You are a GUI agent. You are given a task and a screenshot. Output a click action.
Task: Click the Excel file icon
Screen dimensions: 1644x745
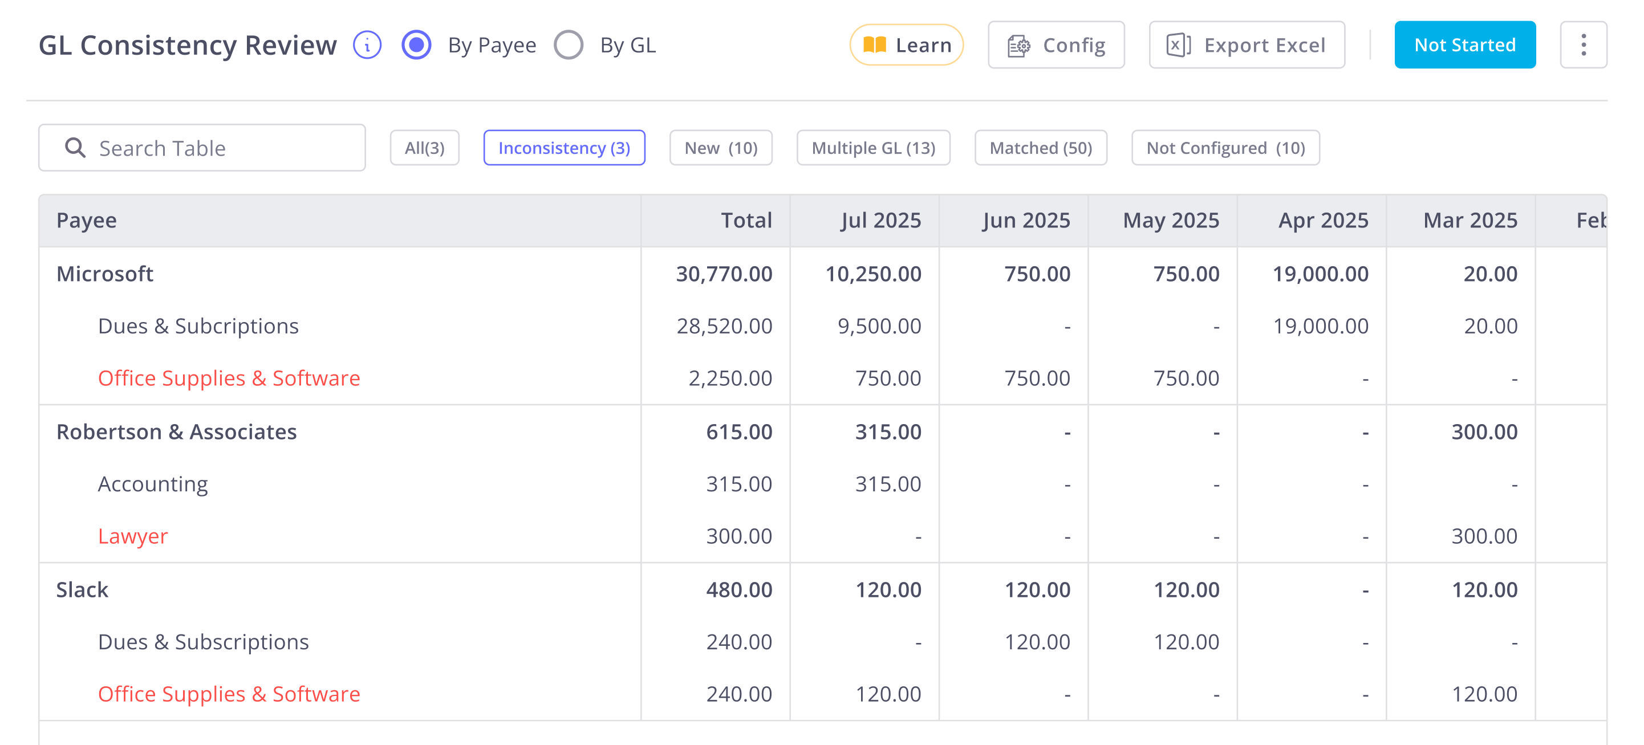tap(1178, 45)
